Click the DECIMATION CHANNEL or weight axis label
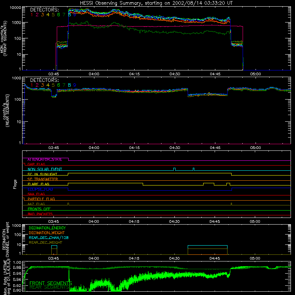Image resolution: width=295 pixels, height=295 pixels. point(6,239)
